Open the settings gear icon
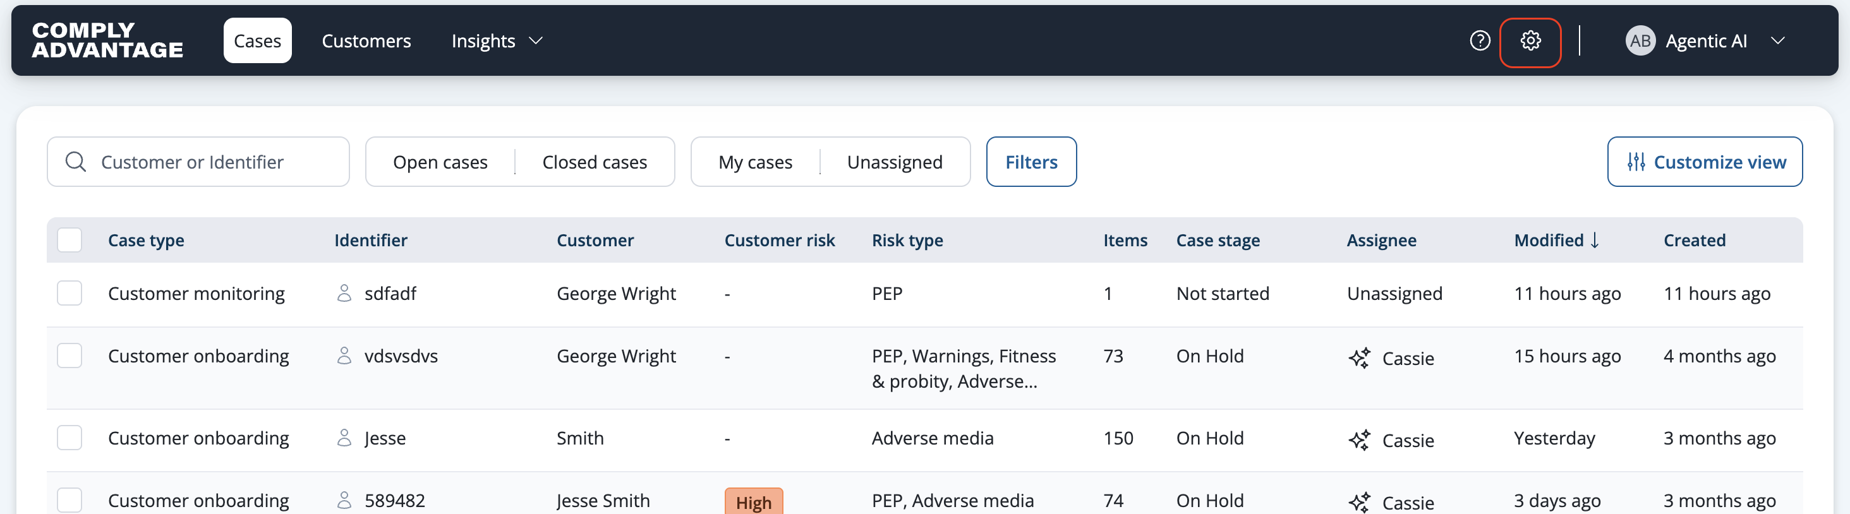1850x514 pixels. [x=1530, y=41]
